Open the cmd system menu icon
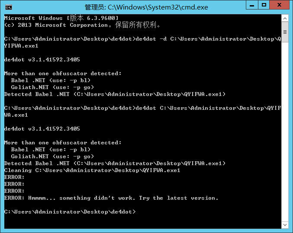Screen dimensions: 293x233 point(8,7)
